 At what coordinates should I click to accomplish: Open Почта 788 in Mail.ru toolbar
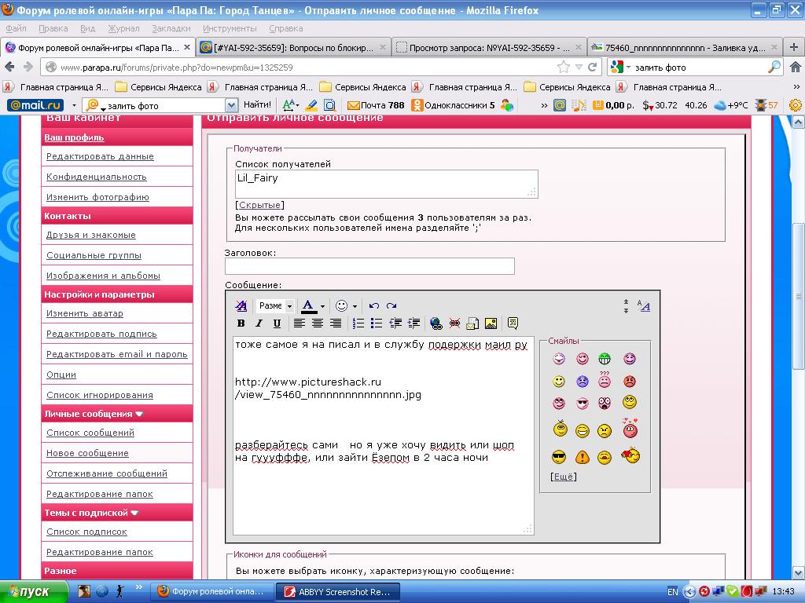(x=377, y=106)
